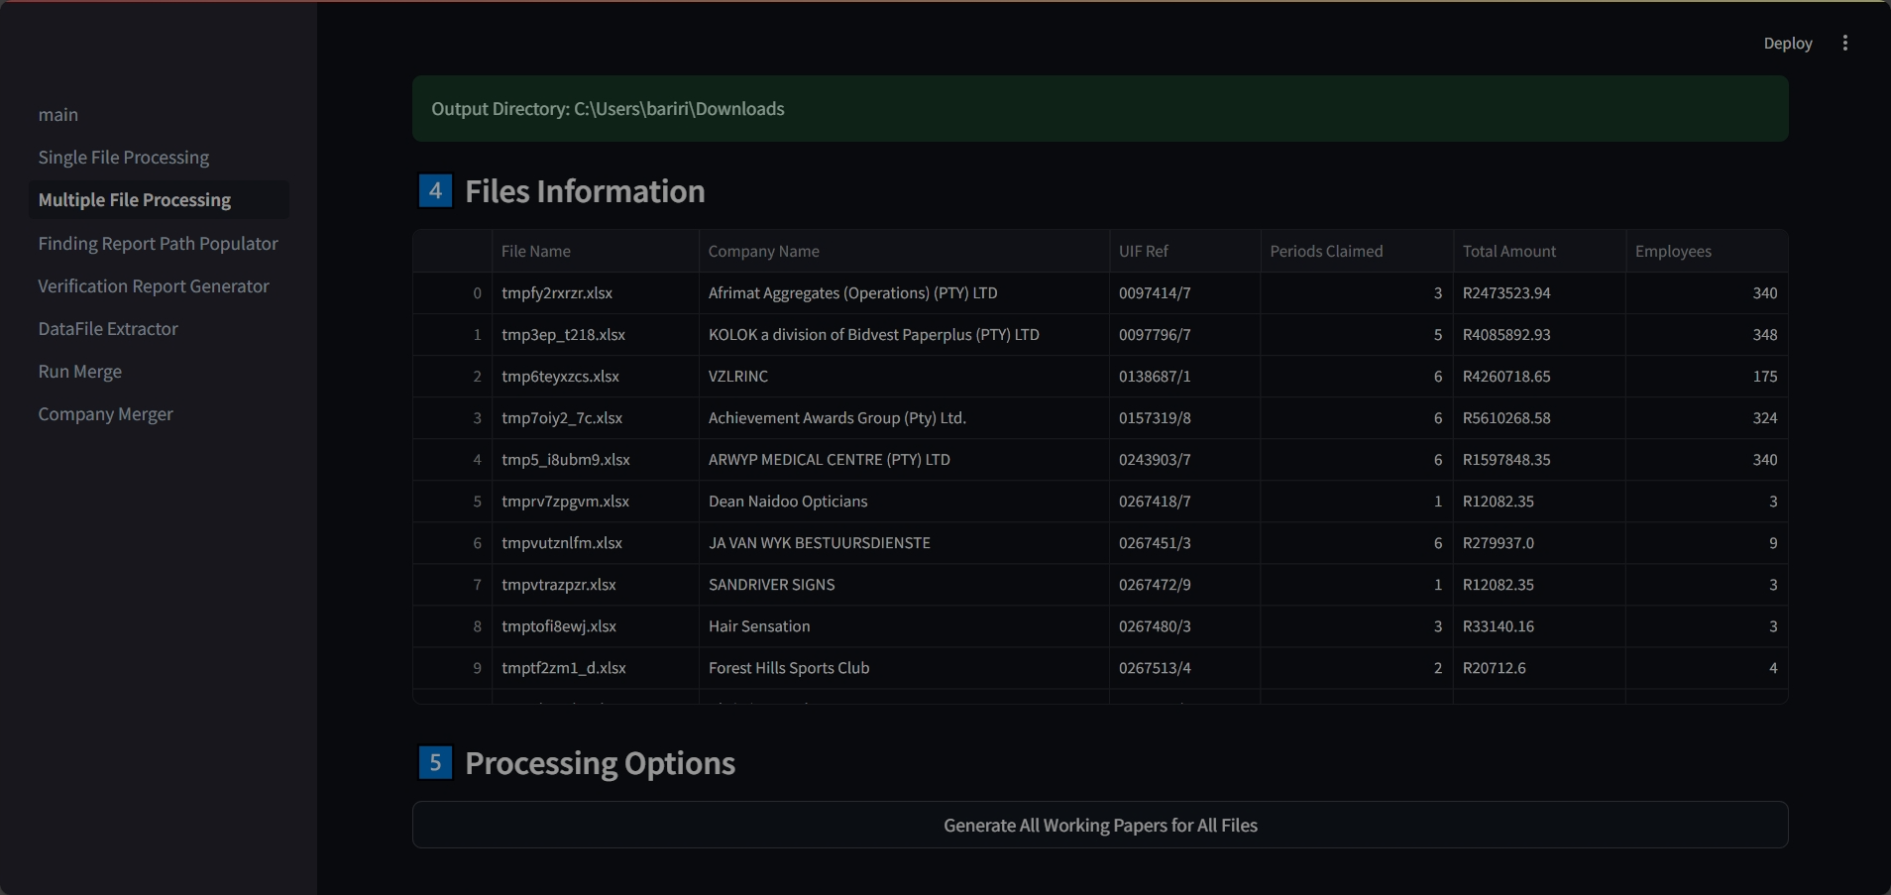Viewport: 1891px width, 895px height.
Task: Click total amount R5610268.58 cell
Action: [1539, 418]
